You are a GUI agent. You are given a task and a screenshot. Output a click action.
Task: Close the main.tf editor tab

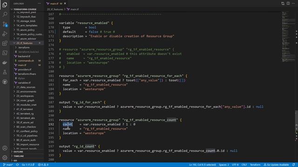pos(65,3)
